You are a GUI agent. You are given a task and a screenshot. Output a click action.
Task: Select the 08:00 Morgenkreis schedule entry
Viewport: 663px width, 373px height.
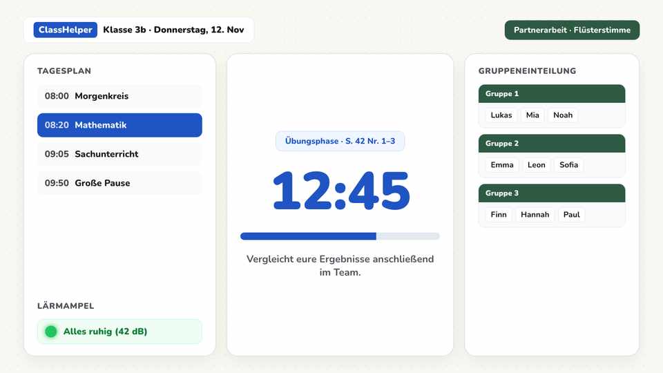coord(119,96)
